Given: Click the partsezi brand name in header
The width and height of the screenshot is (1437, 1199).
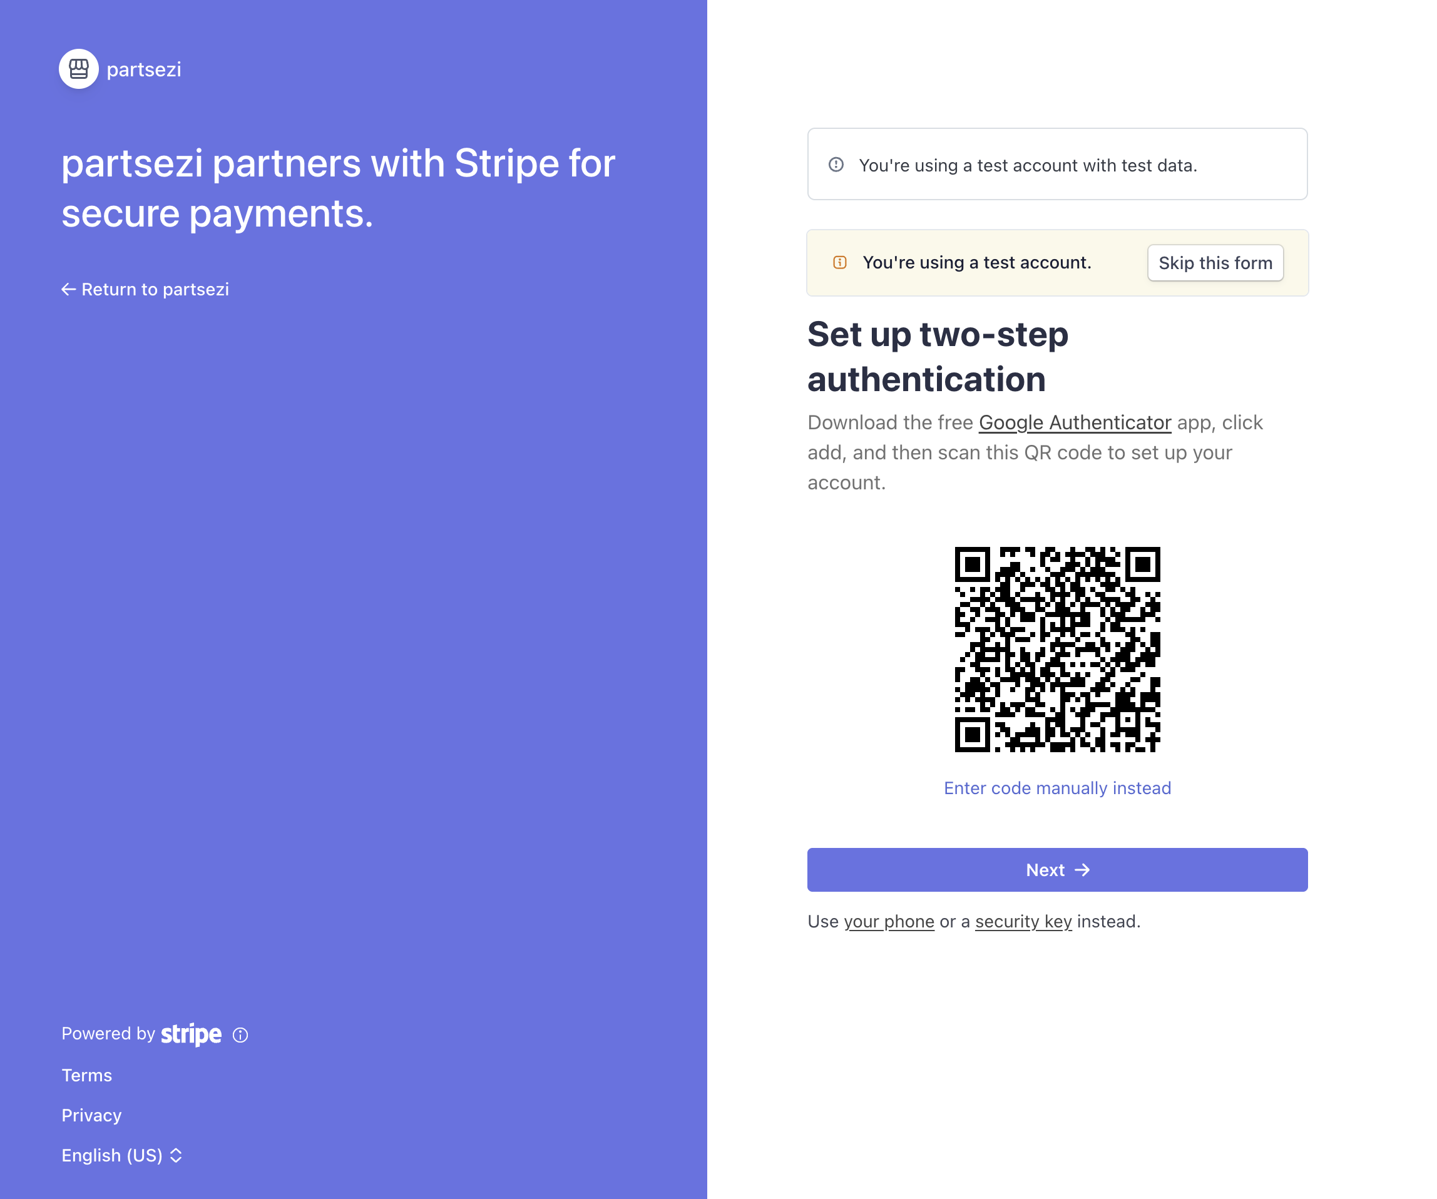Looking at the screenshot, I should (x=144, y=69).
